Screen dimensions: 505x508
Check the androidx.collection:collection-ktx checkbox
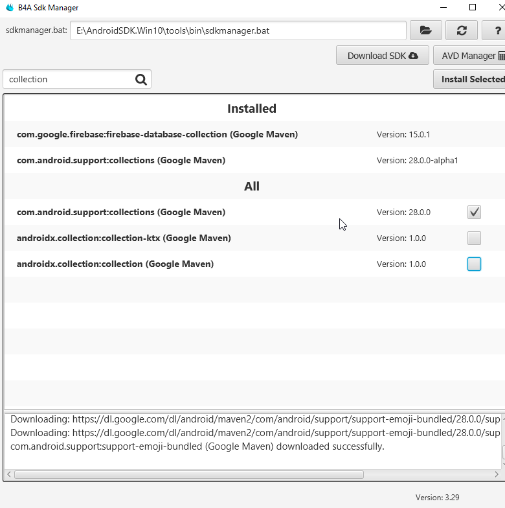pos(474,238)
